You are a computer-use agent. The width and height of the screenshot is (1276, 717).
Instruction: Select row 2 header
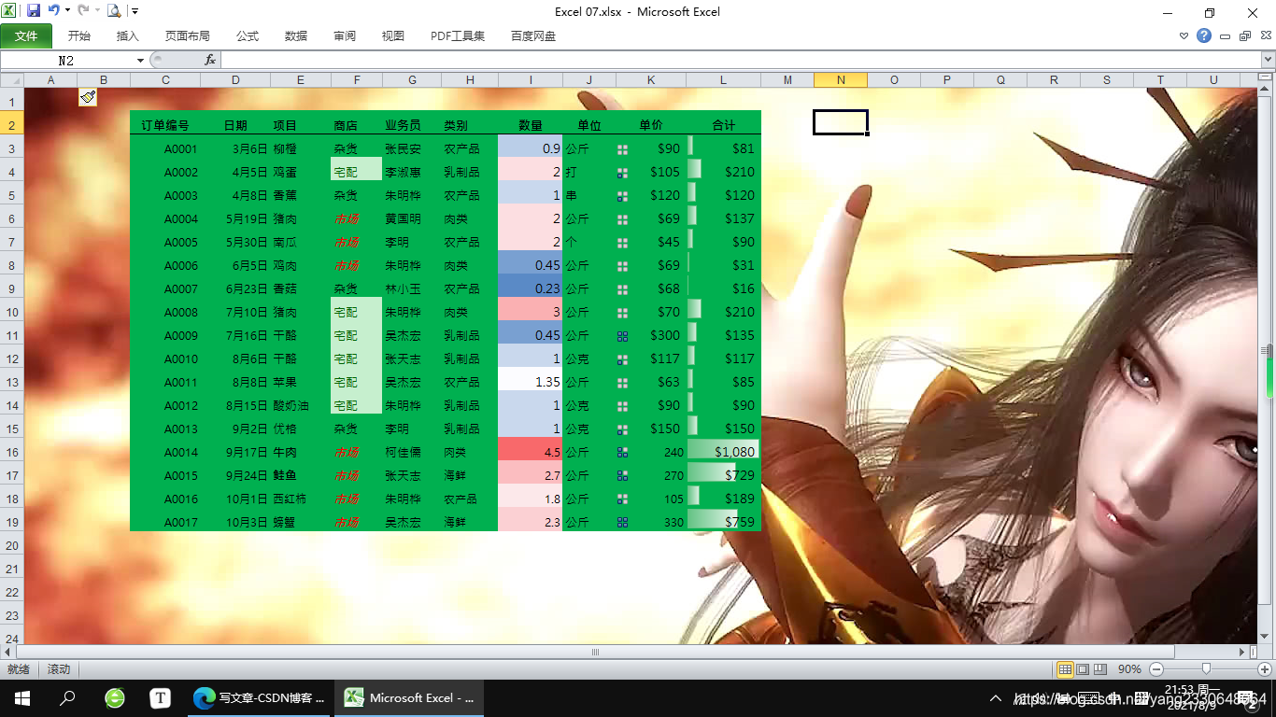(12, 125)
